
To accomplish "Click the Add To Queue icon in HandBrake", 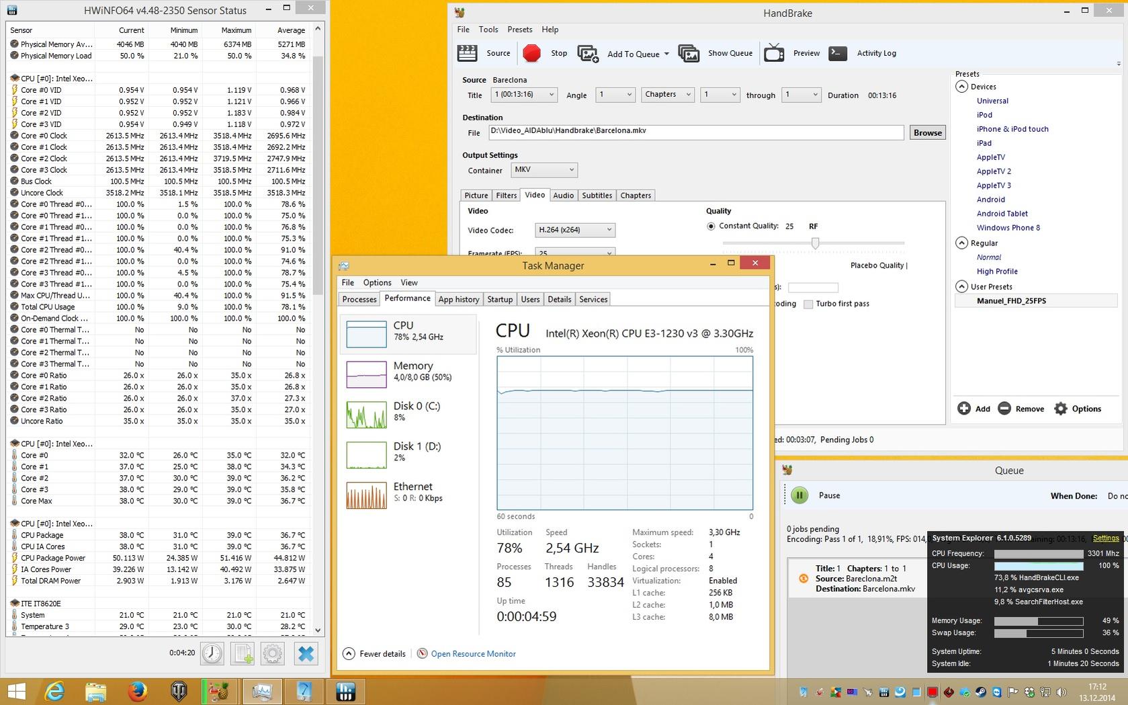I will pyautogui.click(x=588, y=54).
